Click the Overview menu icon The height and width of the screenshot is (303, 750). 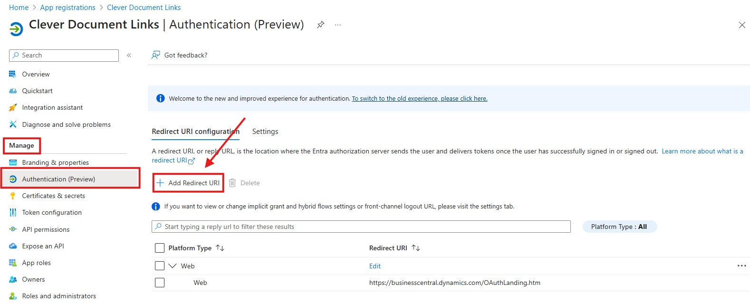pos(13,74)
